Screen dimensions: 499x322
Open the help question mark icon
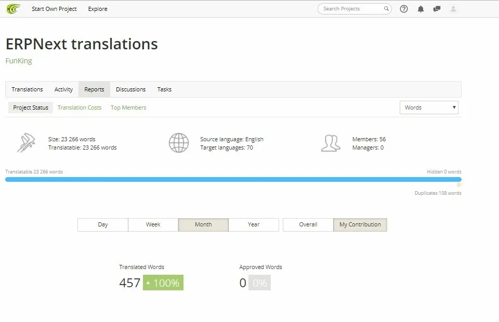click(x=404, y=9)
